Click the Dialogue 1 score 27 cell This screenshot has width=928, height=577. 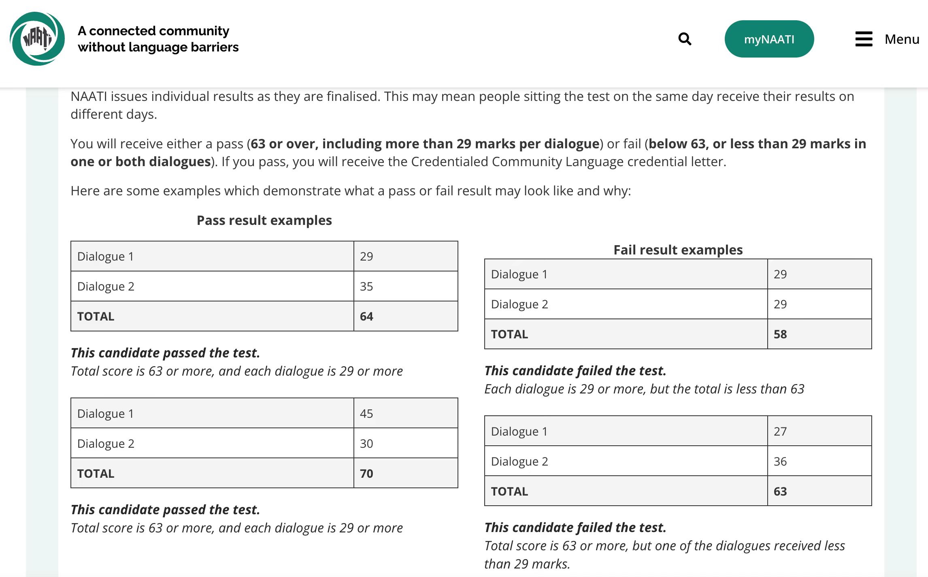pos(819,431)
